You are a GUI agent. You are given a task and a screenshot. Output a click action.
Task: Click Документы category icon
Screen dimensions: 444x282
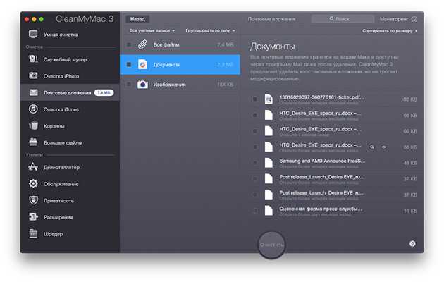[142, 65]
